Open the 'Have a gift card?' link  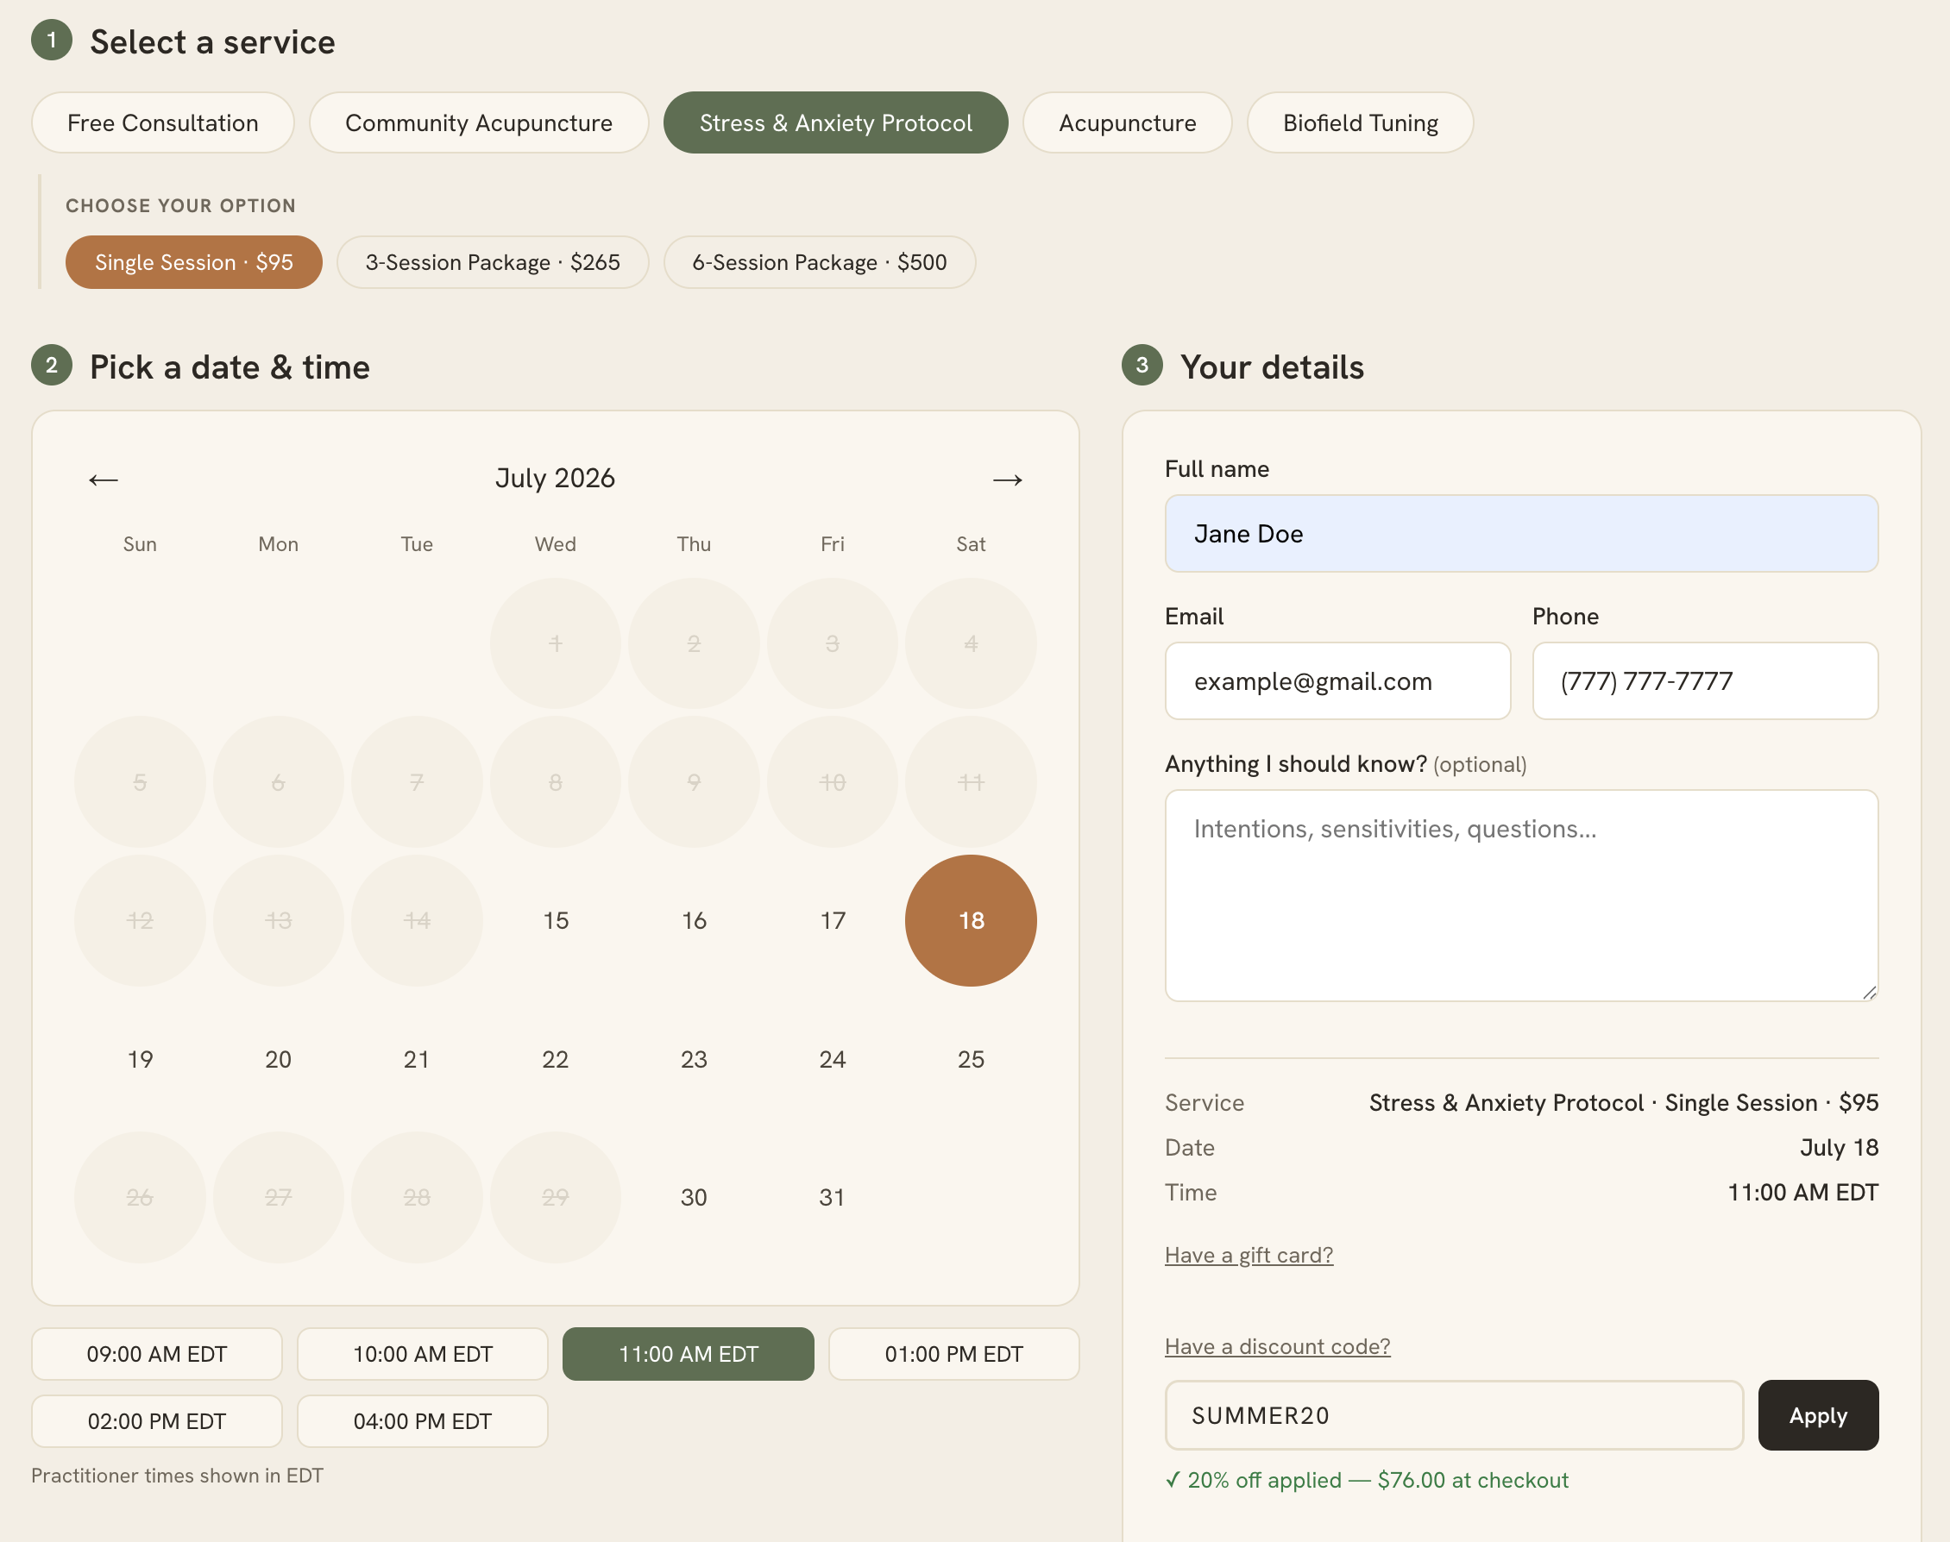1249,1255
